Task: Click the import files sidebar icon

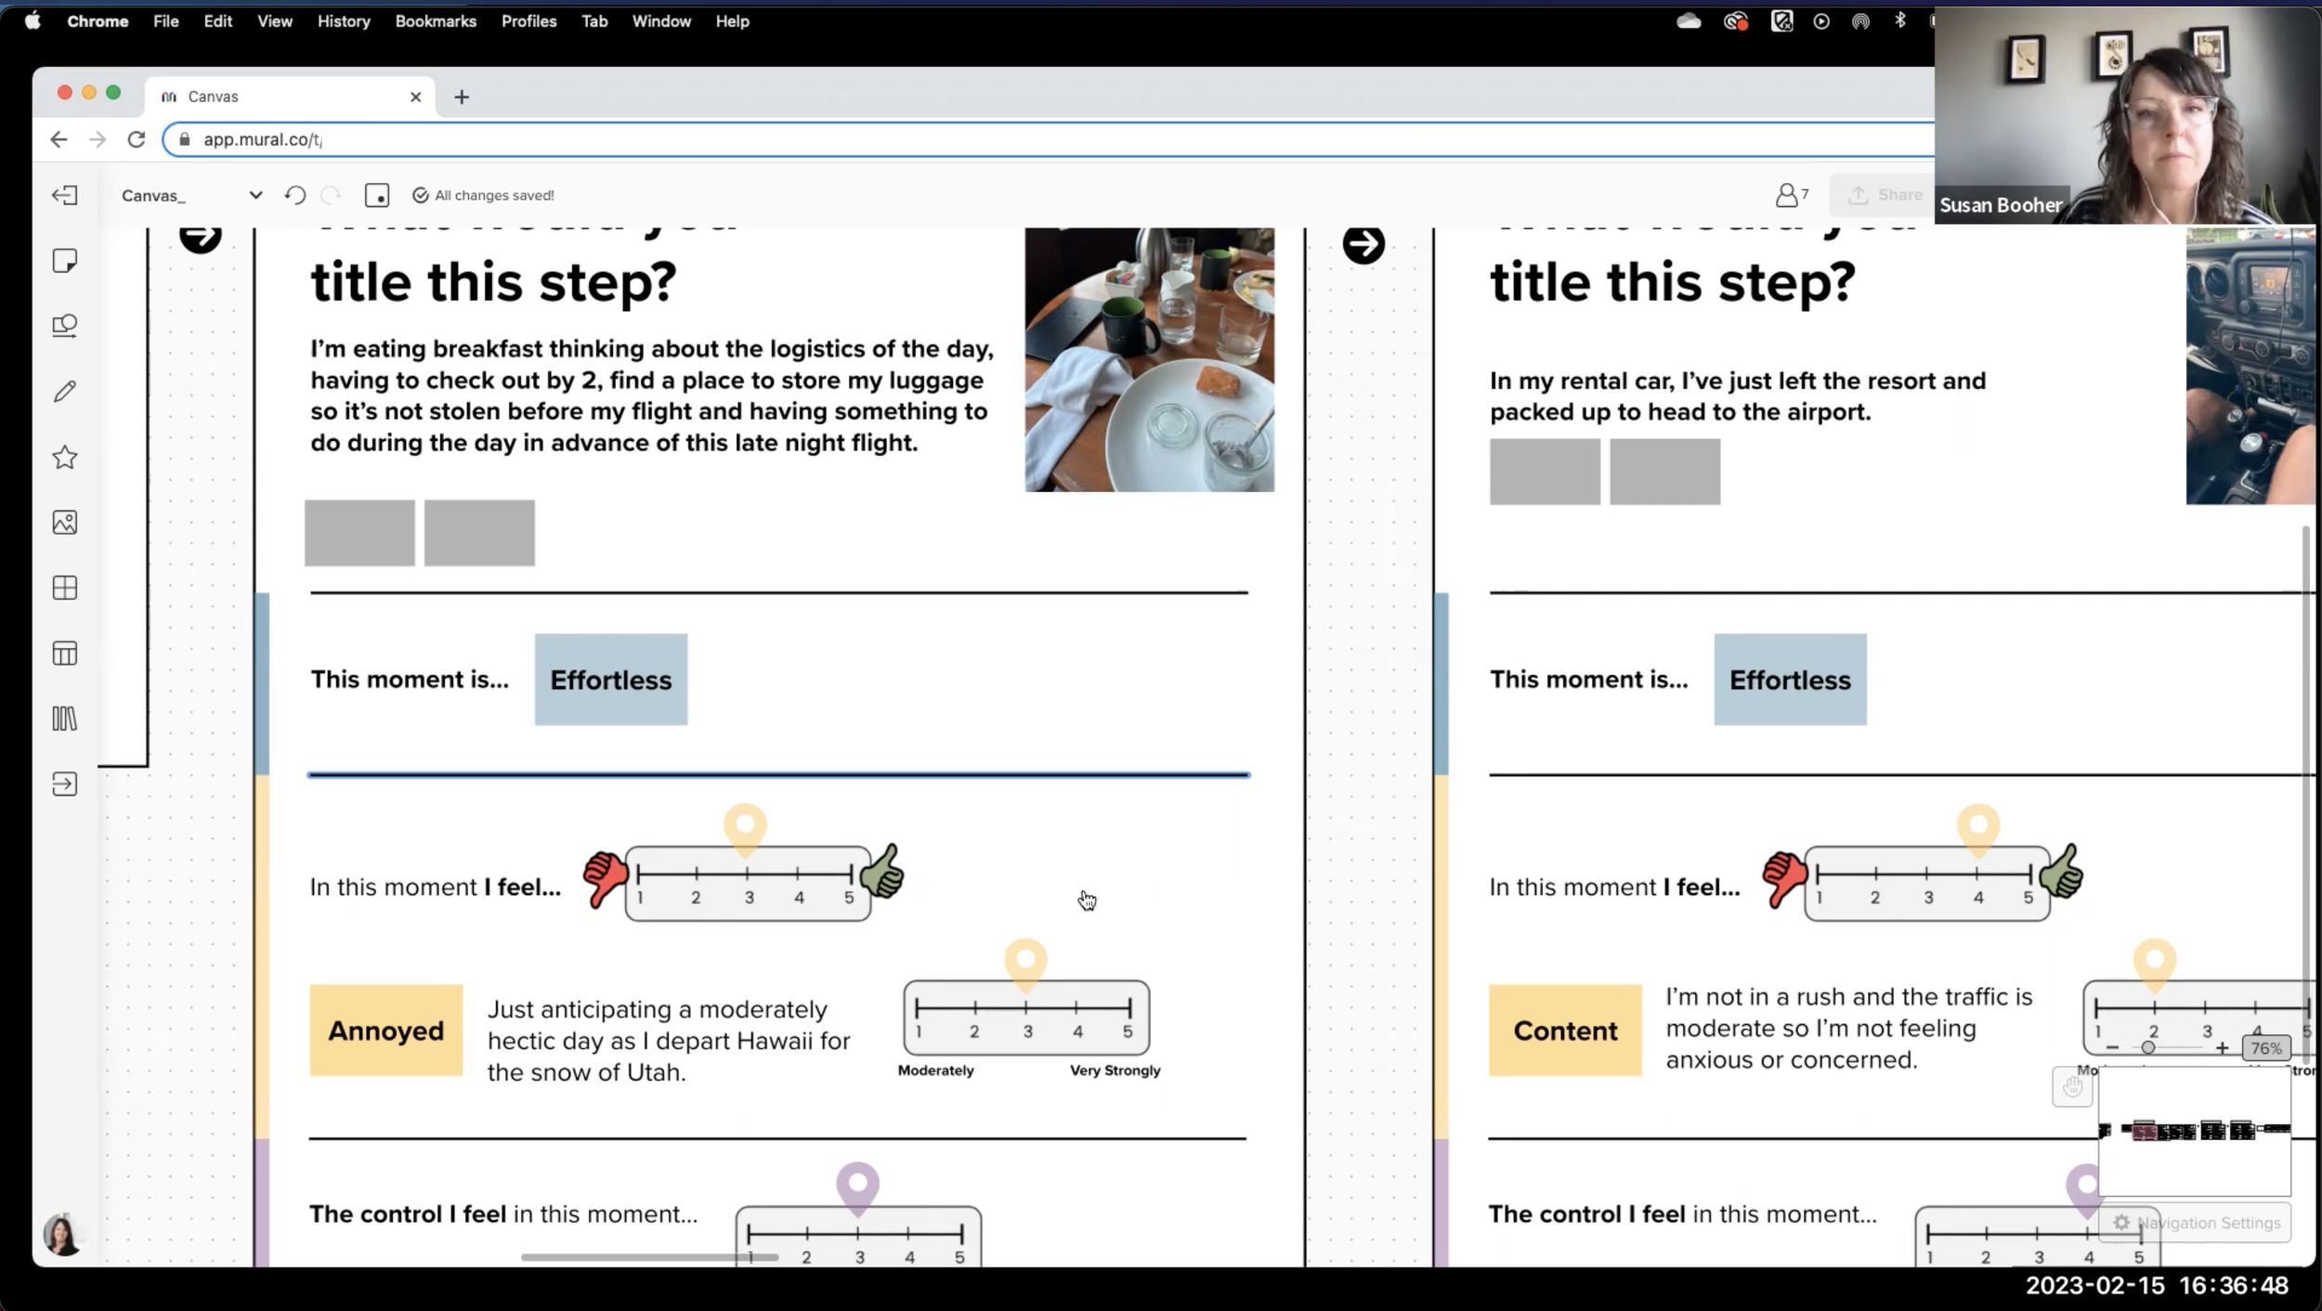Action: (65, 785)
